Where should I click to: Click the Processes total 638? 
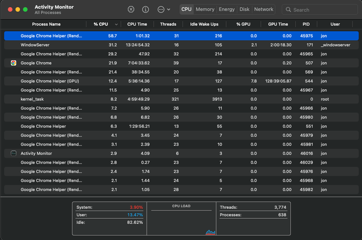point(282,215)
